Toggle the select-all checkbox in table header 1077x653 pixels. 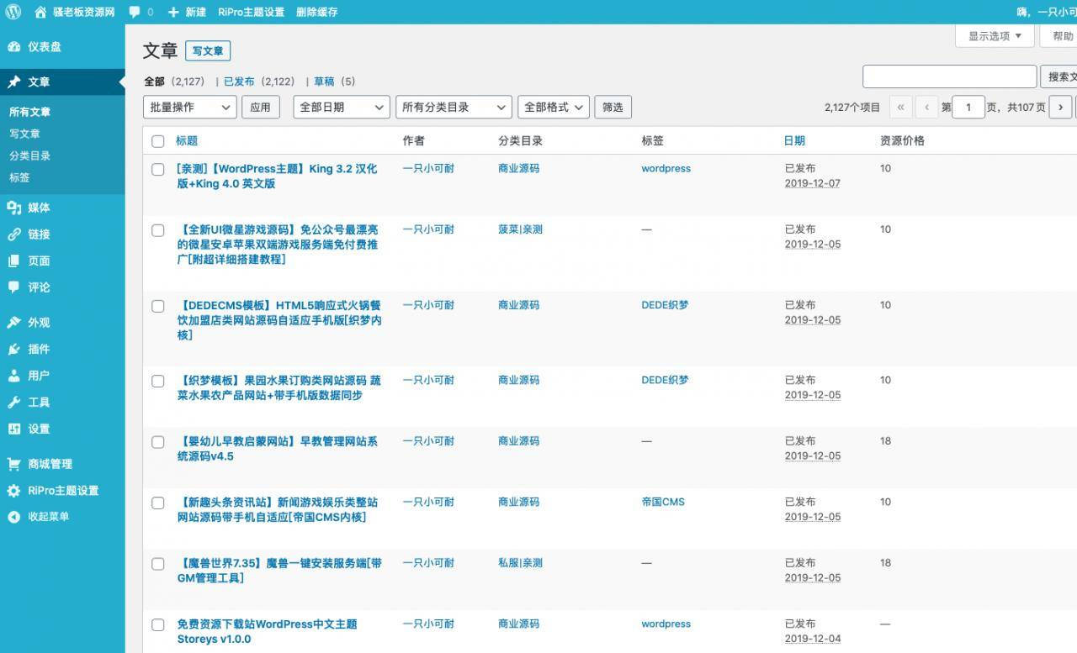pyautogui.click(x=158, y=141)
